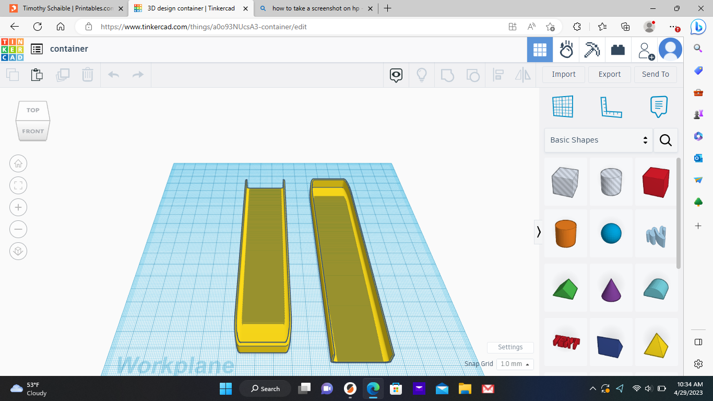Screen dimensions: 713x401
Task: Select the Workplane tool in the shapes panel
Action: [x=563, y=107]
